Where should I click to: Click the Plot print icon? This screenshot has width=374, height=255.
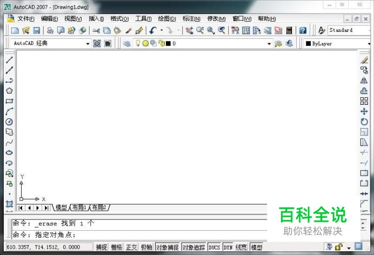point(50,30)
